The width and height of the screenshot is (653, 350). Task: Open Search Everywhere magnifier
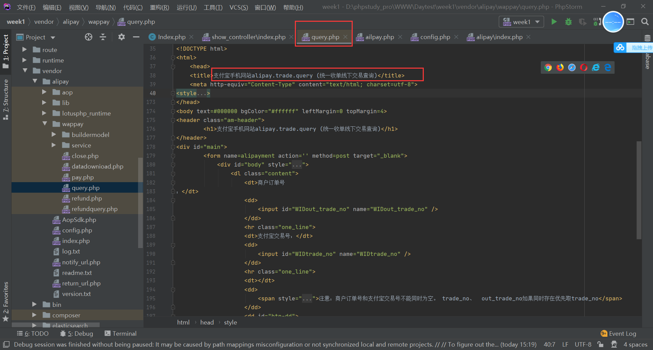(644, 22)
